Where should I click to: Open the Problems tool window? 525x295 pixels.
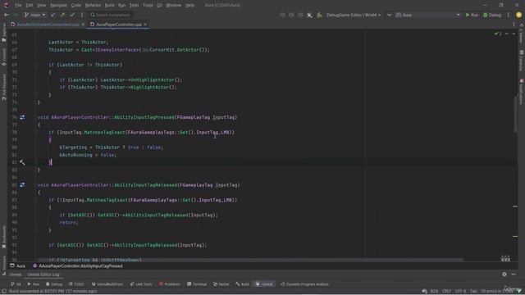click(170, 284)
